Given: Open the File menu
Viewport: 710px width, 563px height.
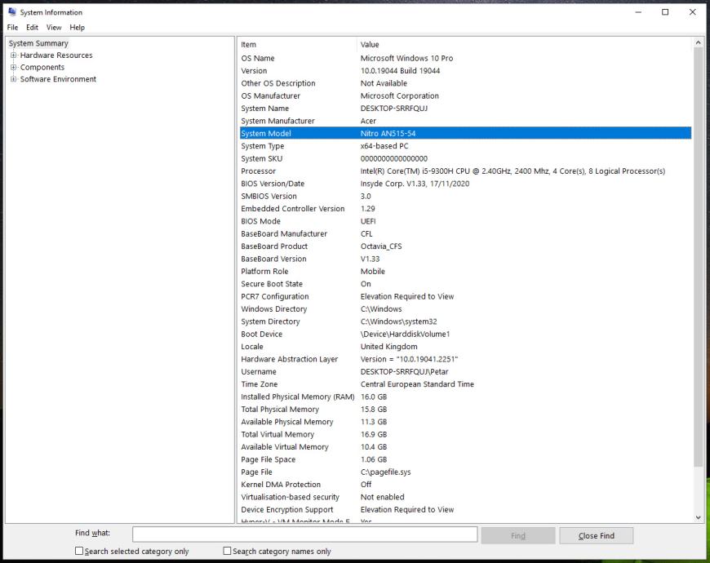Looking at the screenshot, I should pos(12,27).
